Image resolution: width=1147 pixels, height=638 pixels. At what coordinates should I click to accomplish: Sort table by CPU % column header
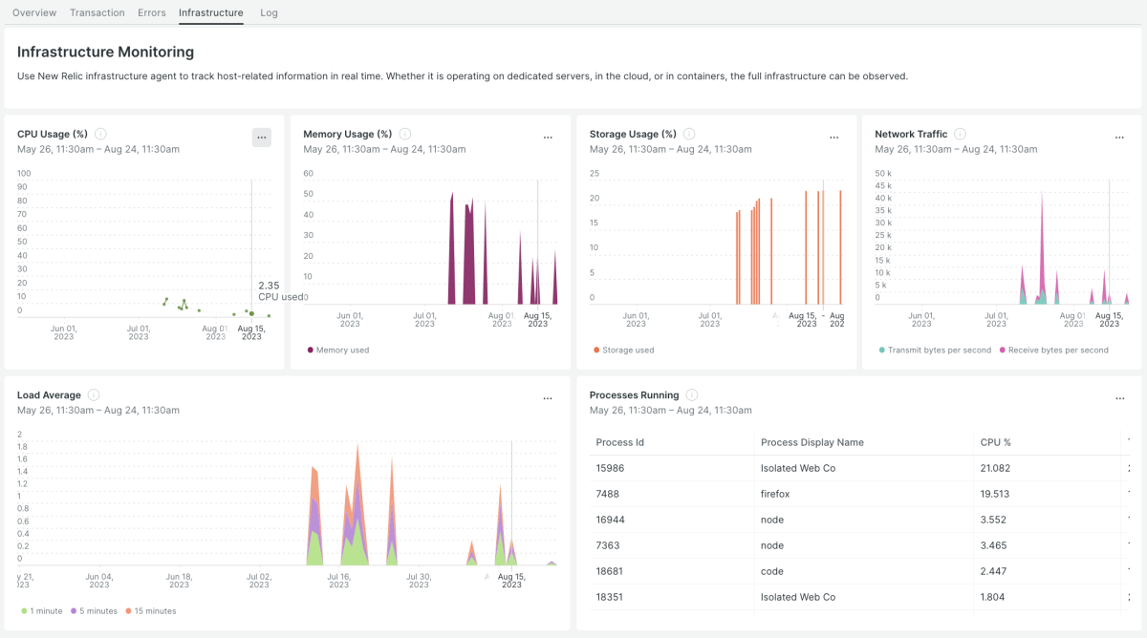995,442
